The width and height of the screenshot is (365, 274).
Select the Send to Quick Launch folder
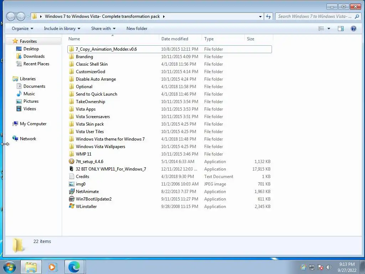click(x=169, y=94)
